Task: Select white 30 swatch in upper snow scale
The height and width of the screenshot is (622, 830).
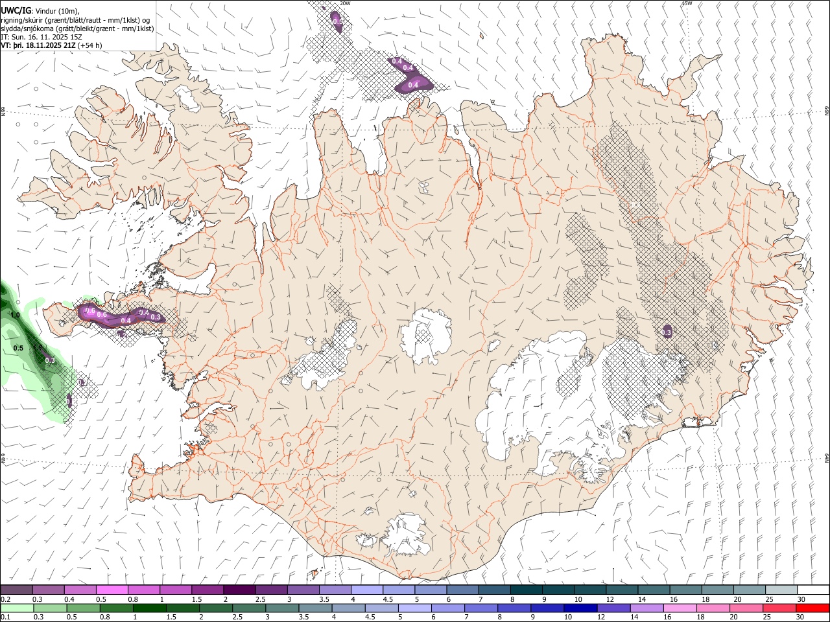Action: tap(814, 590)
